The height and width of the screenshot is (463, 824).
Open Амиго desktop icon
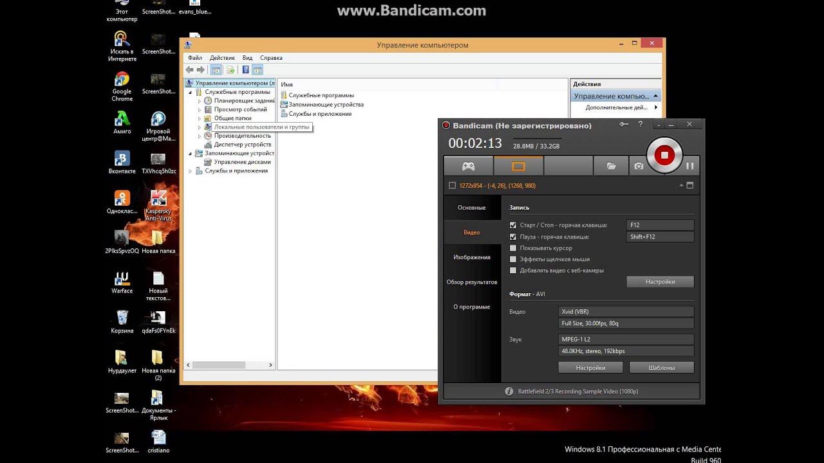[x=122, y=122]
